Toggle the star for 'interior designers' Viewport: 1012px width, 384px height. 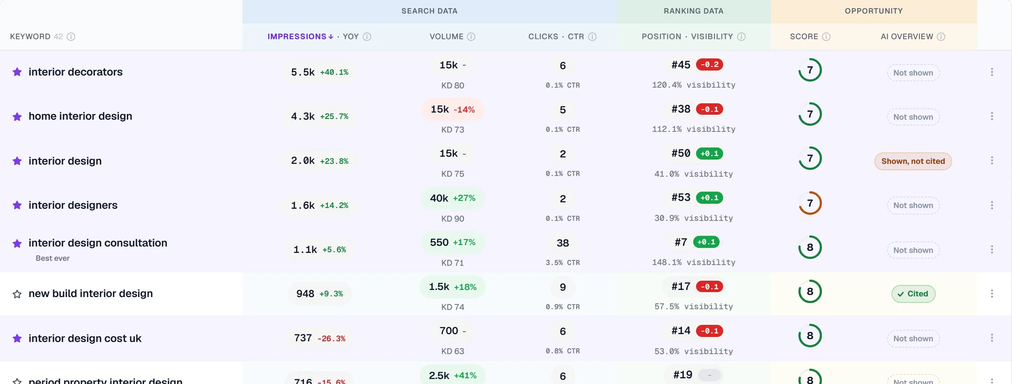[x=17, y=205]
